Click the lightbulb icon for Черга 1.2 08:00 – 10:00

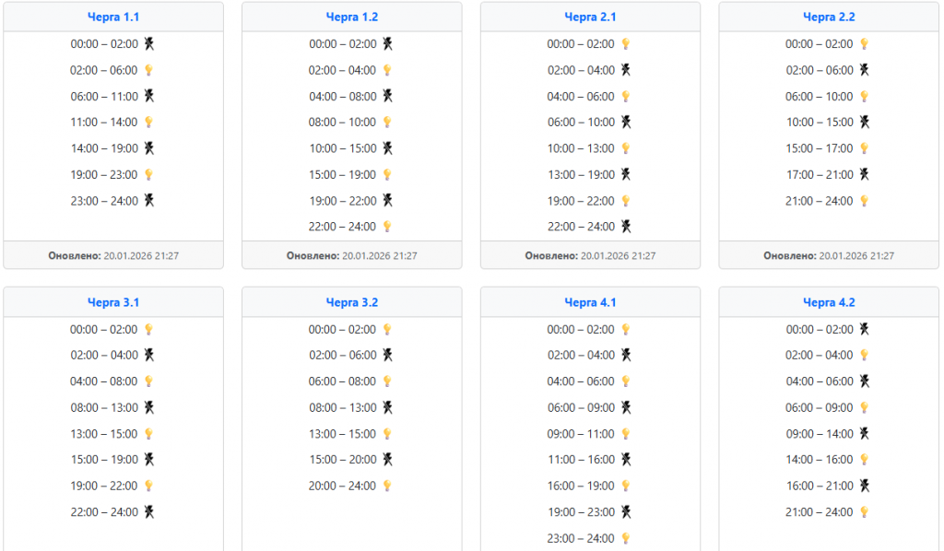click(388, 122)
